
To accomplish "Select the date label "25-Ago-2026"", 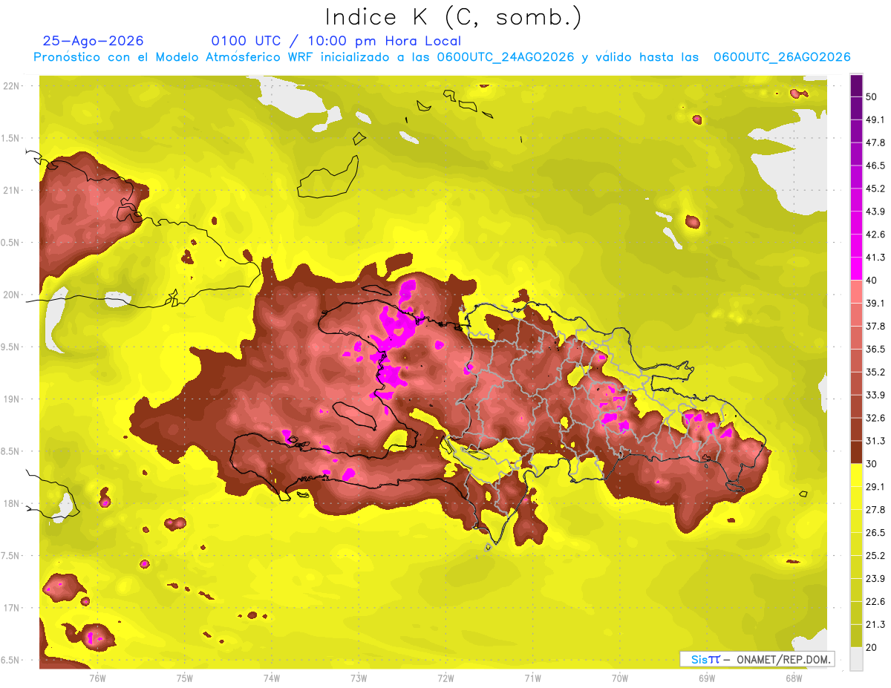I will (94, 41).
